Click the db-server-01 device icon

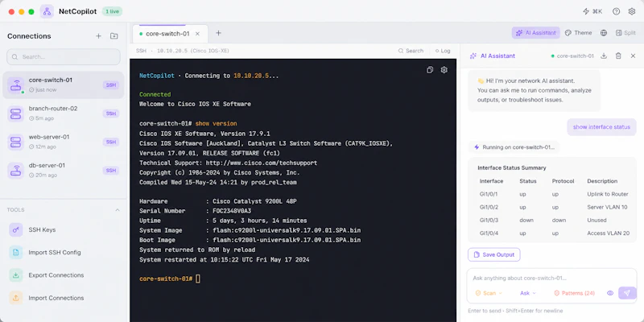(15, 171)
